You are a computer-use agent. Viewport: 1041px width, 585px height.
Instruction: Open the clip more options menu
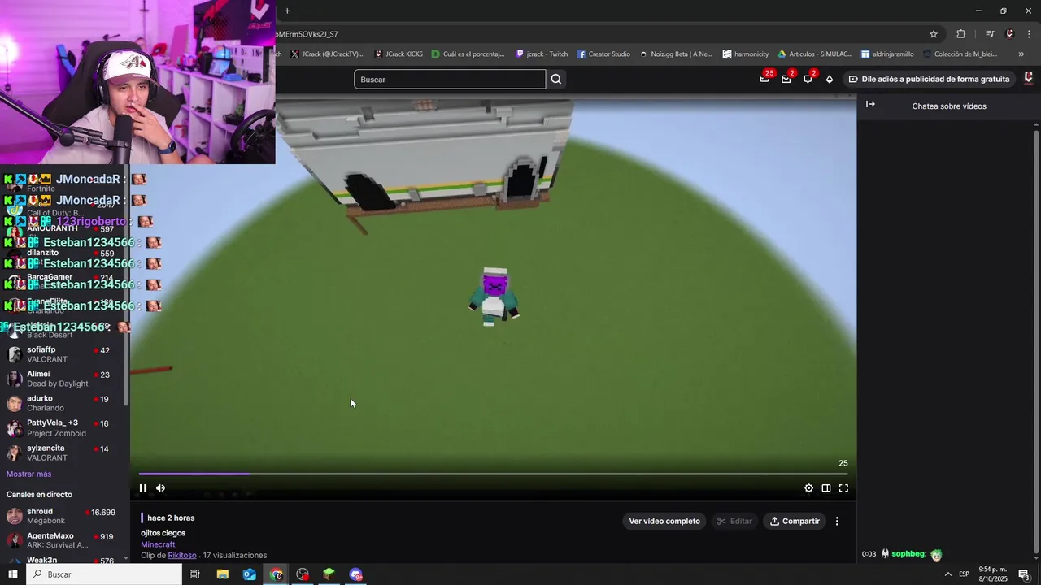click(837, 522)
